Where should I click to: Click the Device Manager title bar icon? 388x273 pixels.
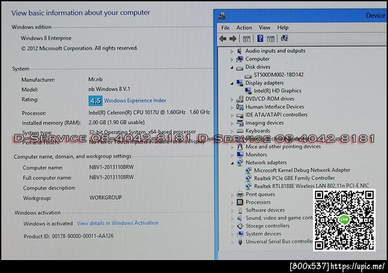(x=222, y=16)
